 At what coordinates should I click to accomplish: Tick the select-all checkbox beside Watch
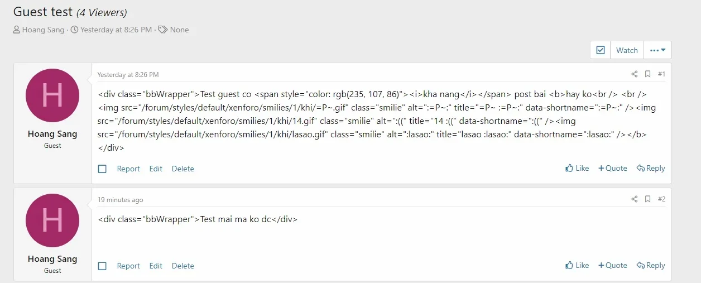pos(601,50)
